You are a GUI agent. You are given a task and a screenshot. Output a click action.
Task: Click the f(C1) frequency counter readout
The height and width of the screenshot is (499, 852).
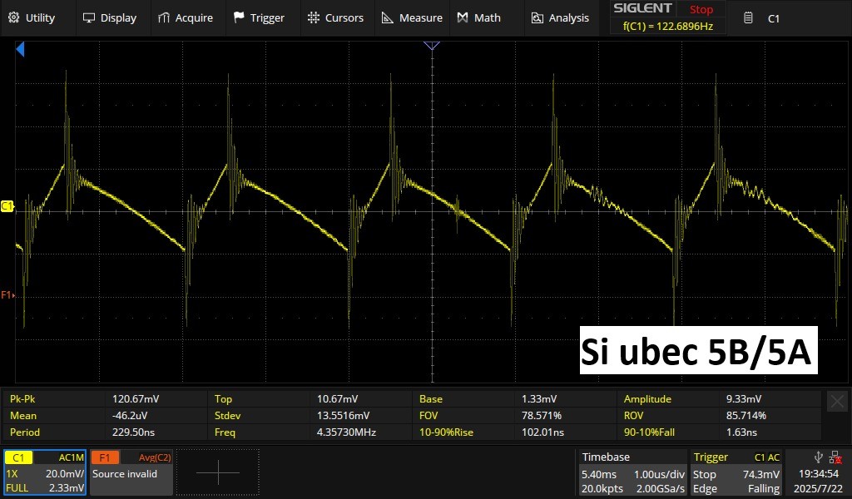pos(668,26)
